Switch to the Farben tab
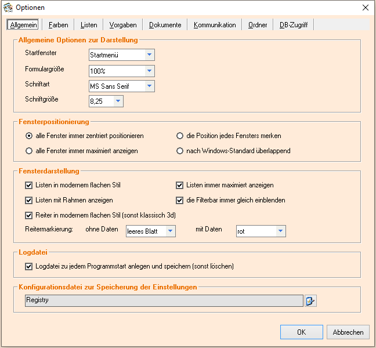Image resolution: width=376 pixels, height=348 pixels. (x=58, y=25)
